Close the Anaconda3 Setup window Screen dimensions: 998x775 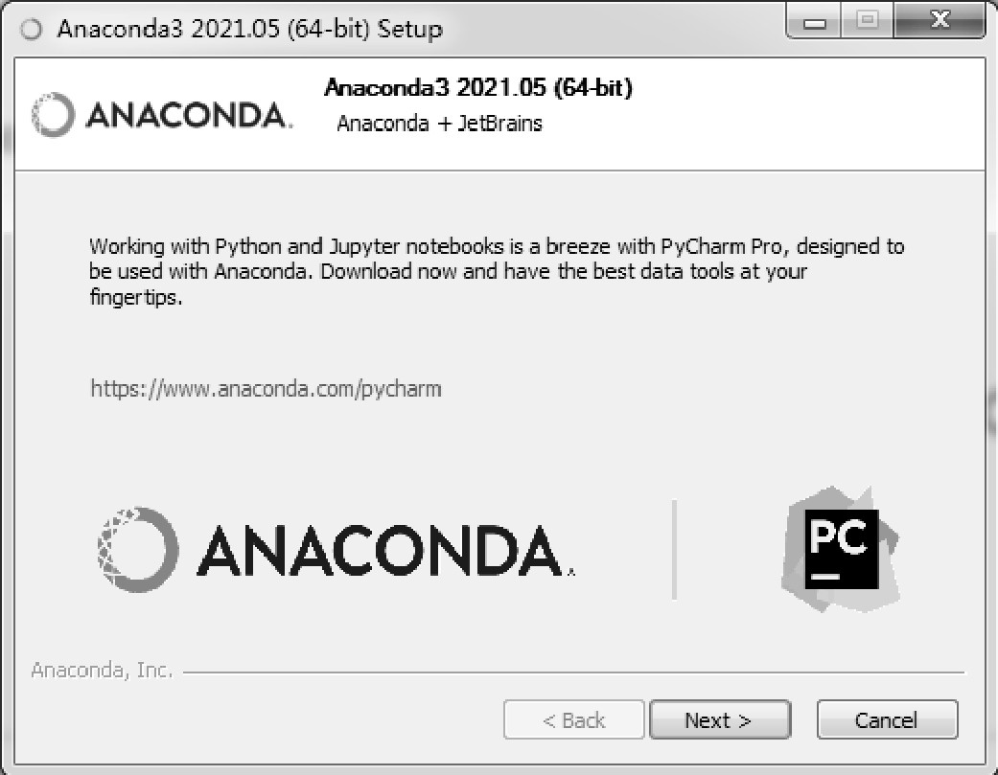click(x=940, y=21)
